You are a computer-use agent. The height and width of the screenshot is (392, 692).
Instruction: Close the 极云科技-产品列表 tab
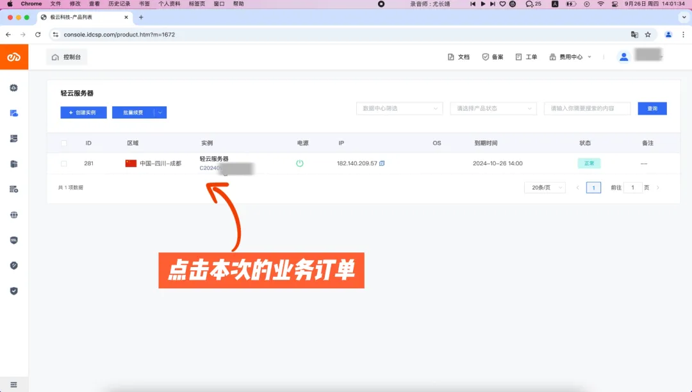(126, 17)
